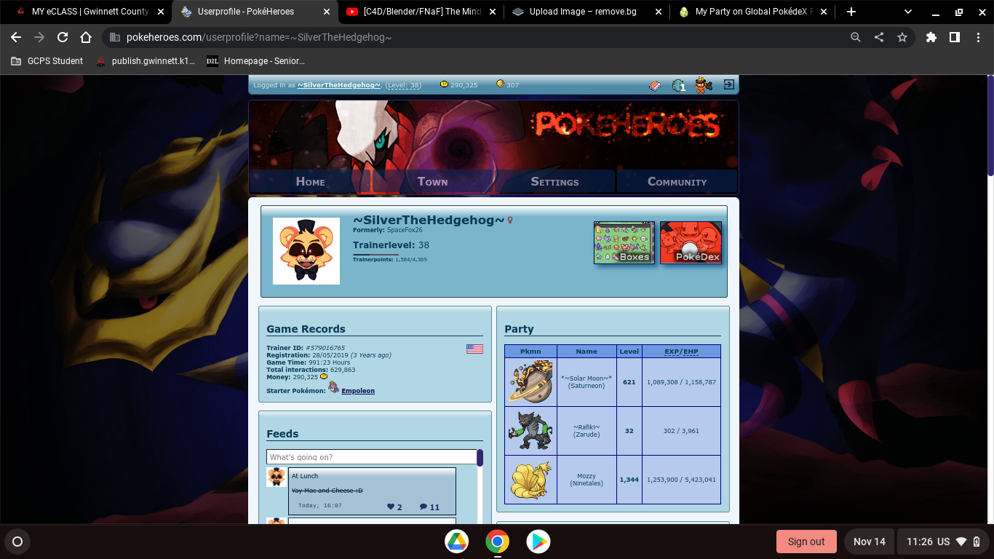Viewport: 994px width, 559px height.
Task: Reload the current page
Action: coord(63,37)
